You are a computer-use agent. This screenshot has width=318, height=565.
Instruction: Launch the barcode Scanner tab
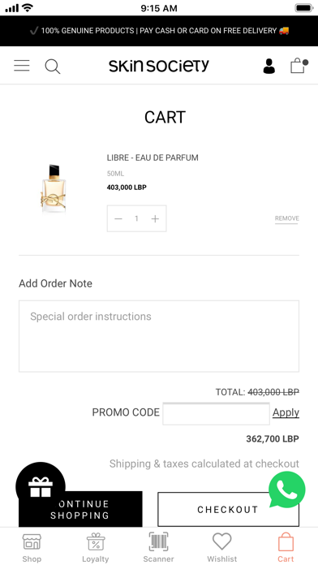pos(158,548)
